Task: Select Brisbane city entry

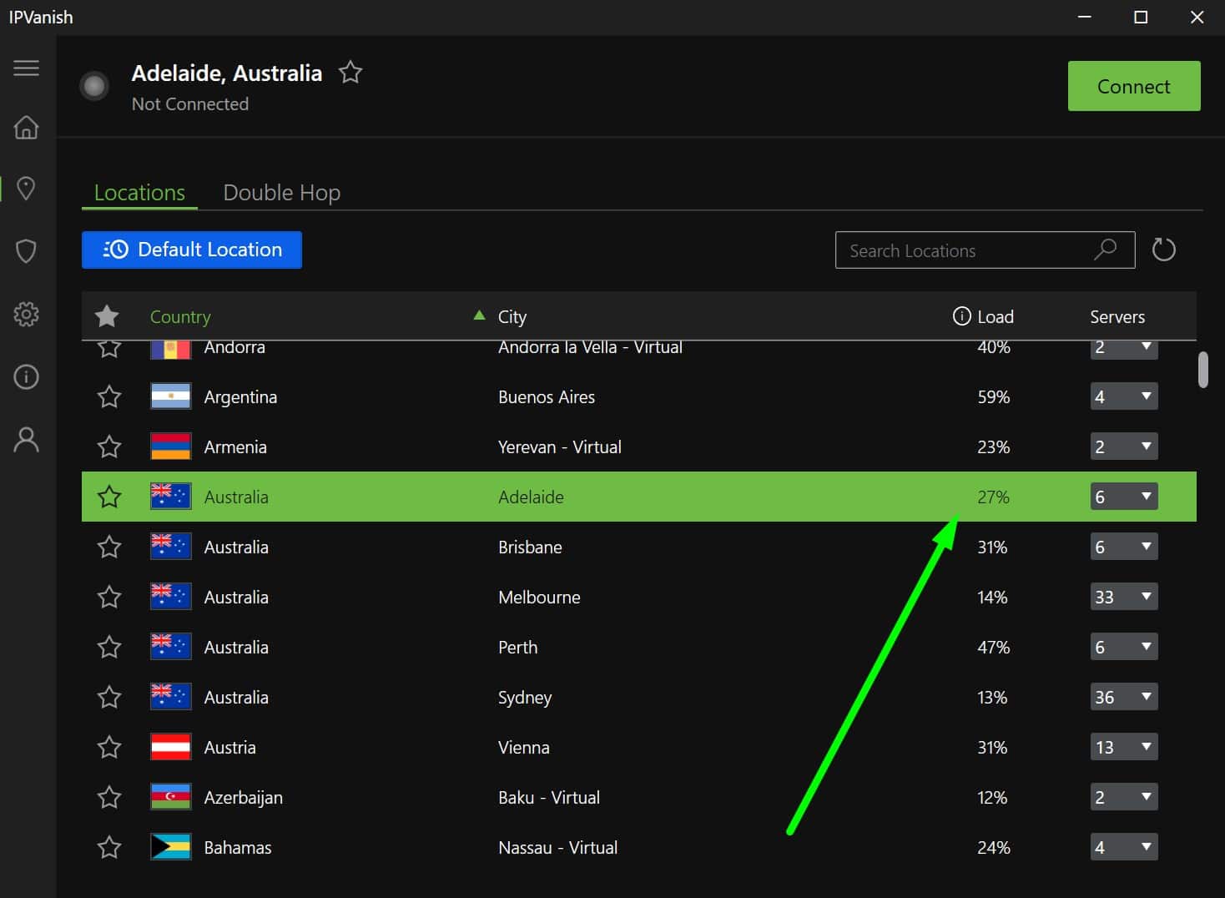Action: (x=530, y=547)
